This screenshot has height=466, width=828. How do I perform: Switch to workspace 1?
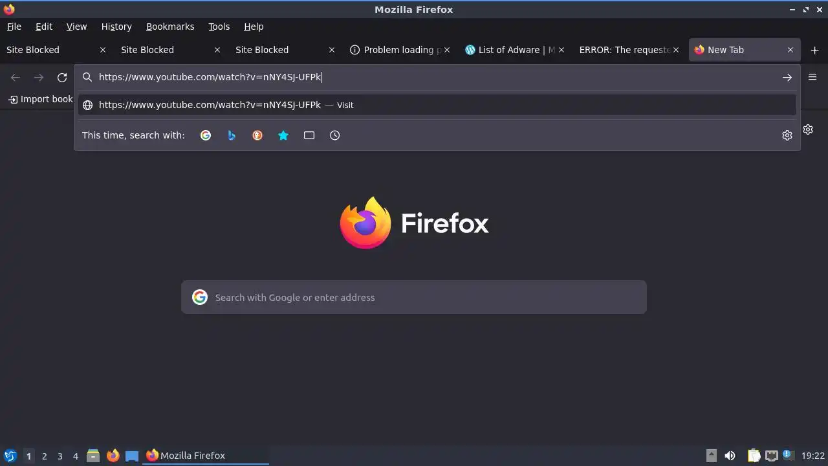click(28, 456)
